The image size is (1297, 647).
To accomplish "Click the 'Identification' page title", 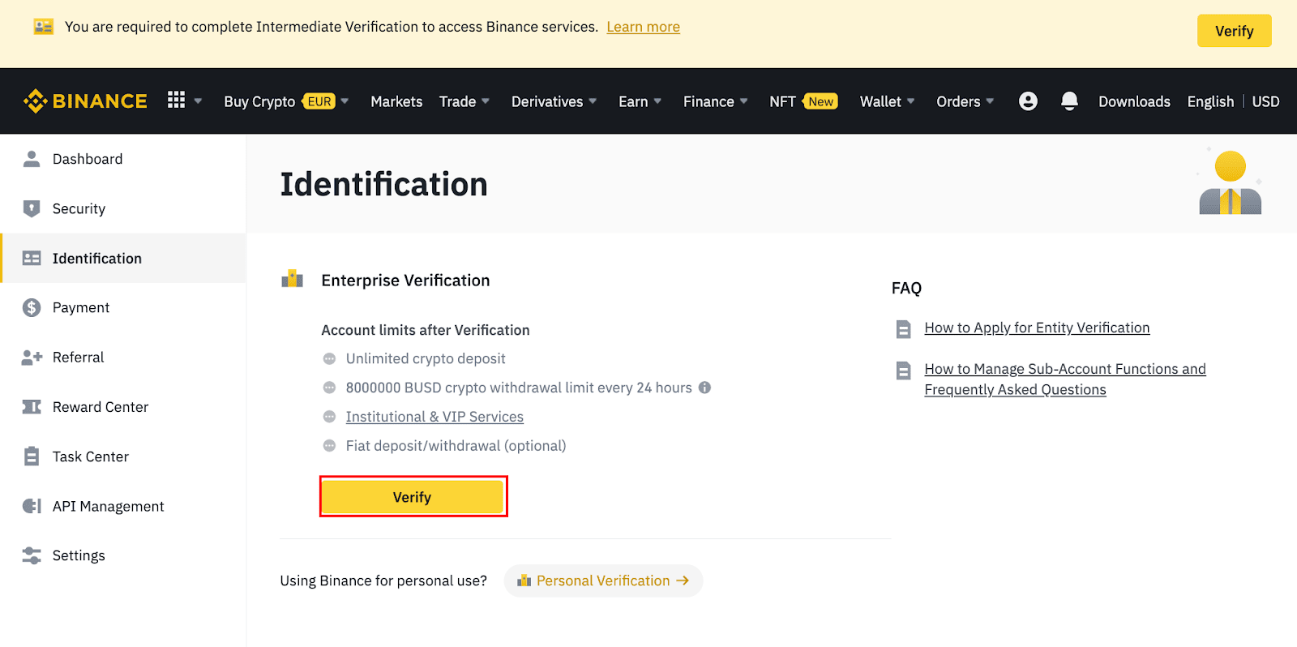I will tap(384, 184).
